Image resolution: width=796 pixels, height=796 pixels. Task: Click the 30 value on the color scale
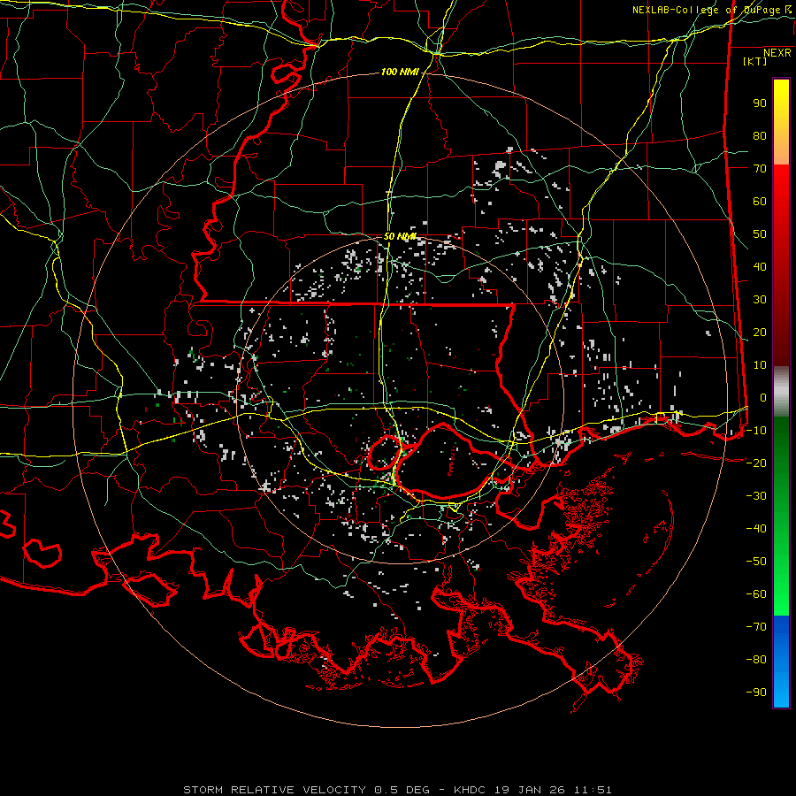760,300
